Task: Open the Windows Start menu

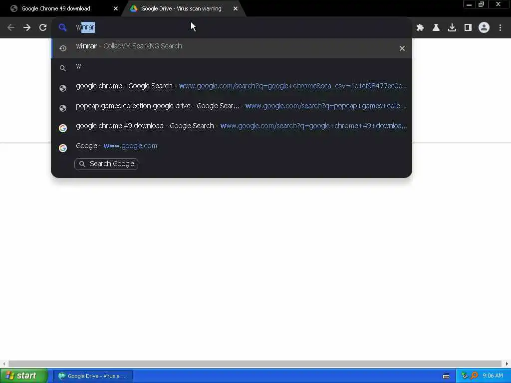Action: pos(23,376)
